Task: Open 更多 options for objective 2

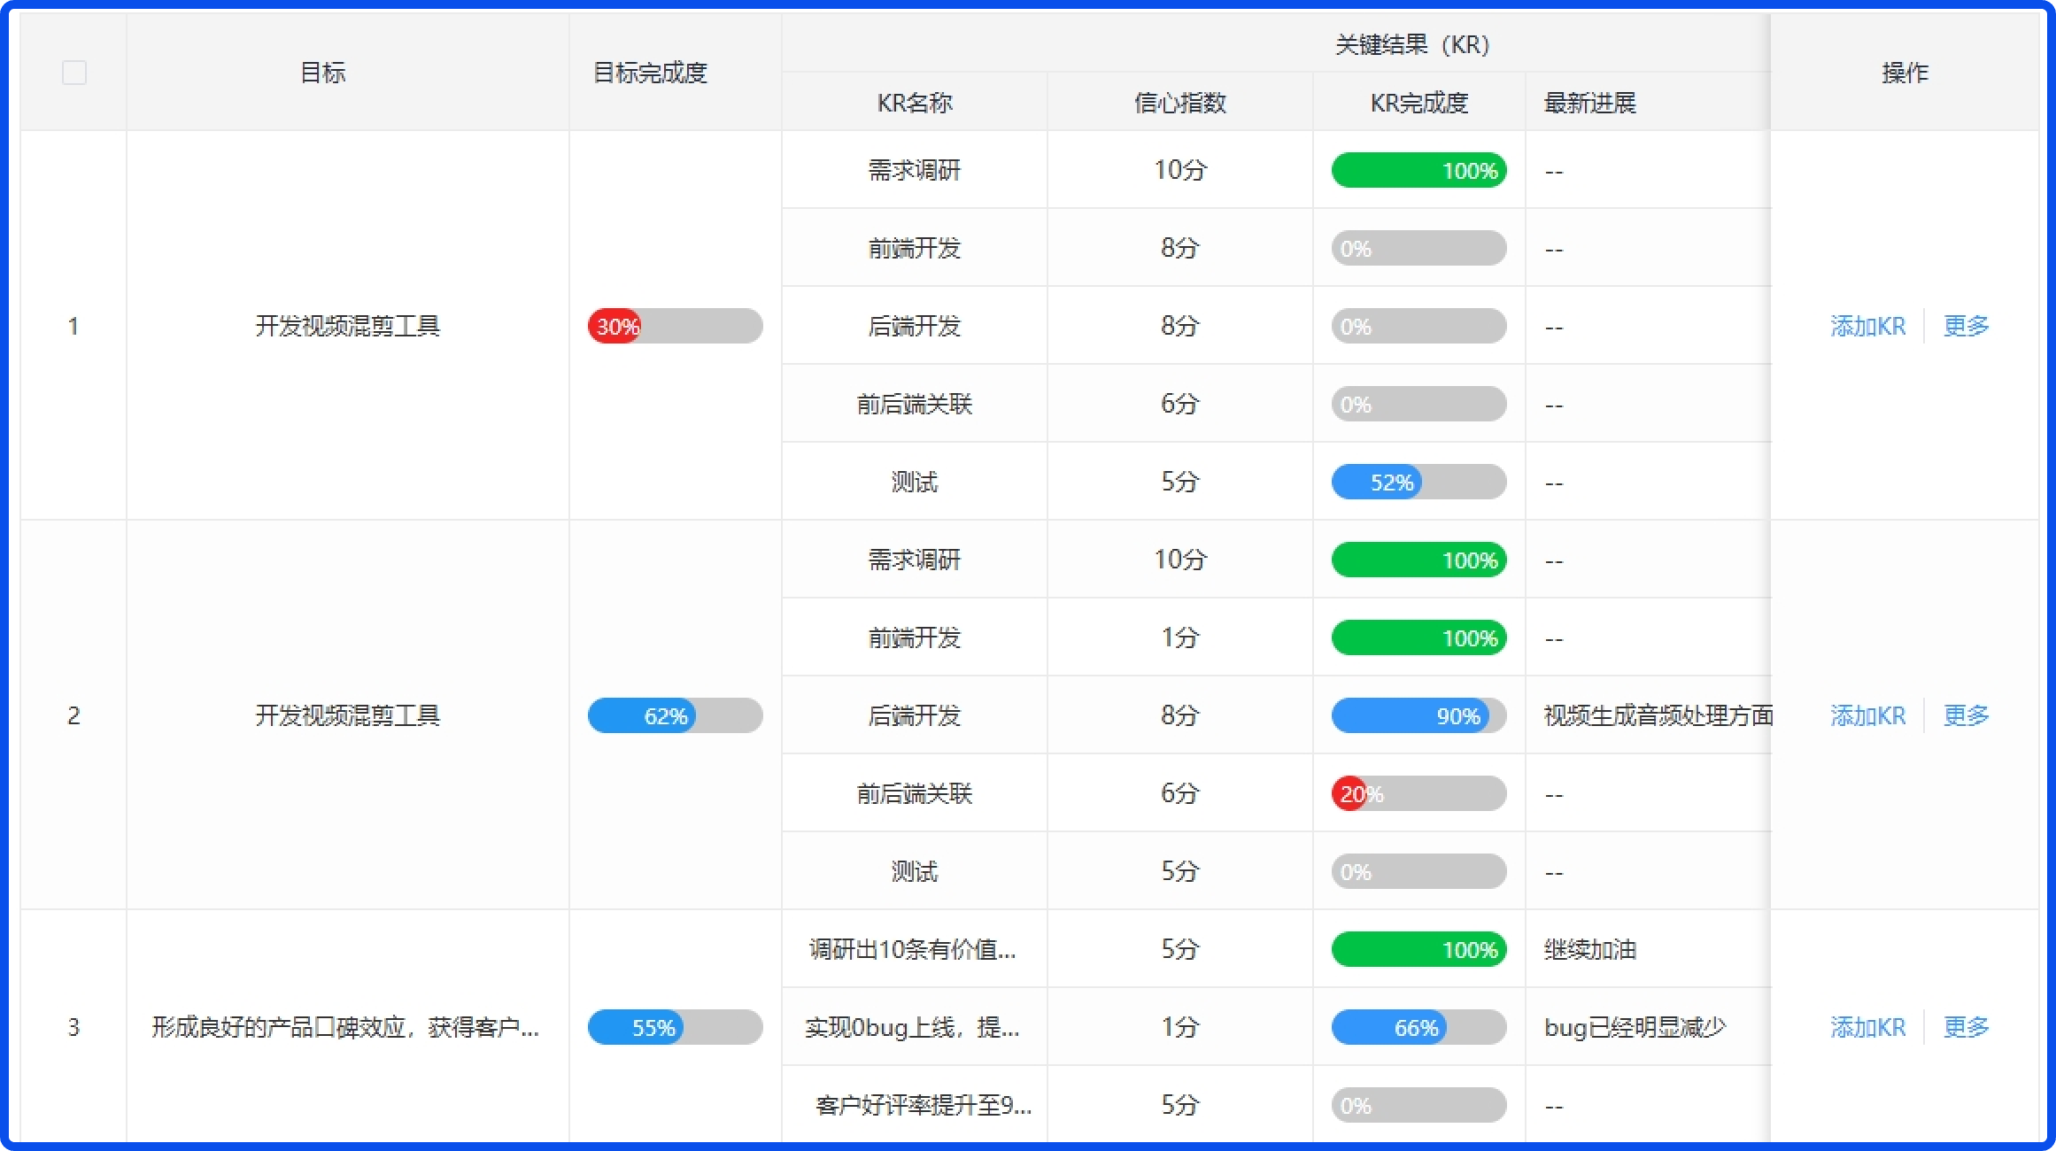Action: coord(1966,715)
